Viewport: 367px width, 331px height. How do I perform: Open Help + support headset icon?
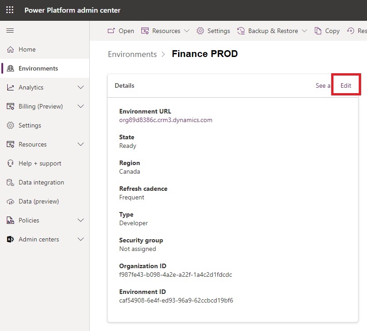pyautogui.click(x=10, y=164)
